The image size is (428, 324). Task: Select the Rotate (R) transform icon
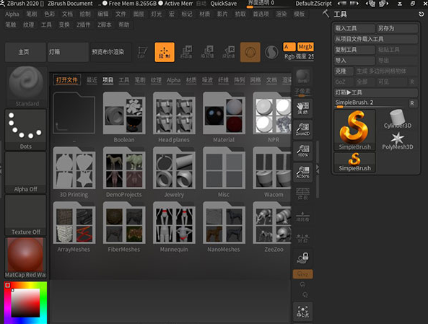tap(229, 52)
